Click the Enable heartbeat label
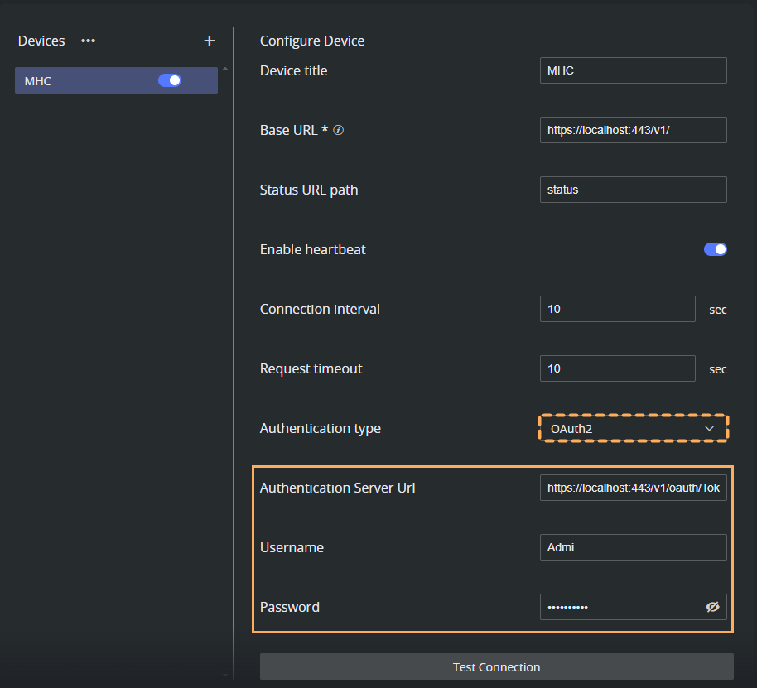This screenshot has width=757, height=688. pyautogui.click(x=312, y=249)
